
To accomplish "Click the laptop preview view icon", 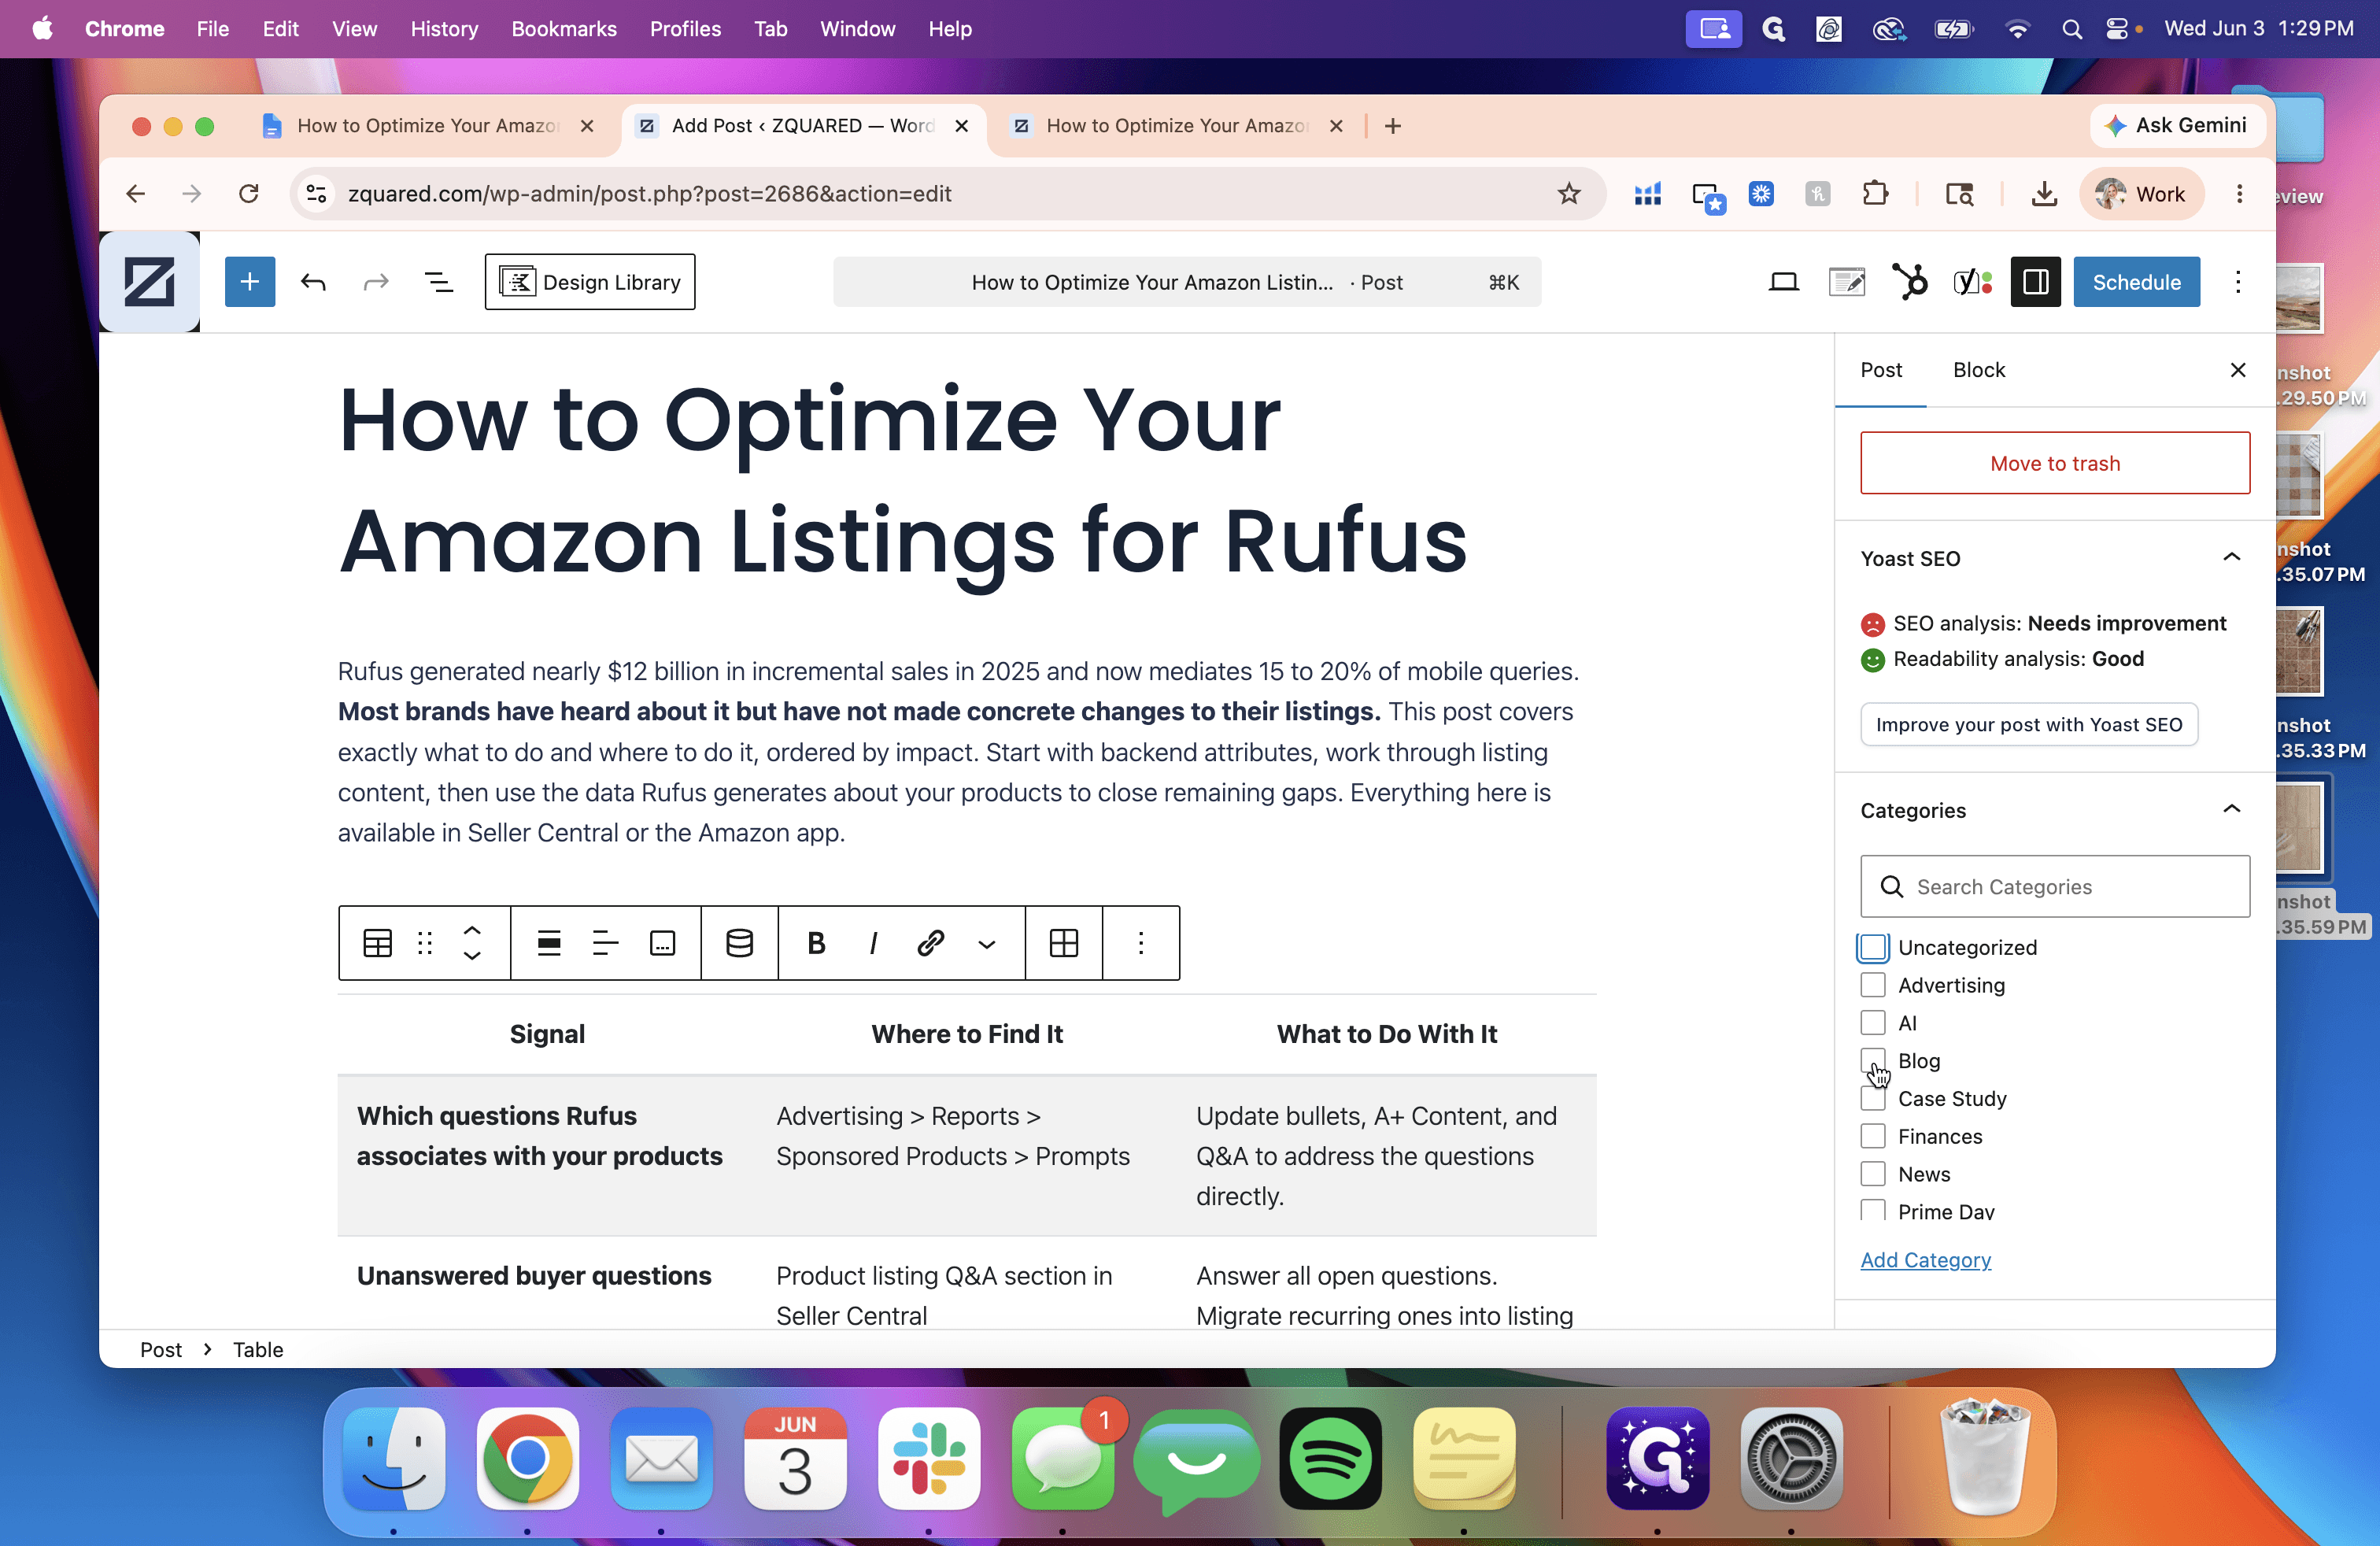I will [x=1783, y=282].
